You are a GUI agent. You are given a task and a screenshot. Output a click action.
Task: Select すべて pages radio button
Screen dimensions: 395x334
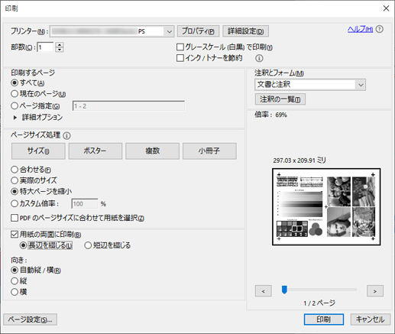click(x=15, y=83)
